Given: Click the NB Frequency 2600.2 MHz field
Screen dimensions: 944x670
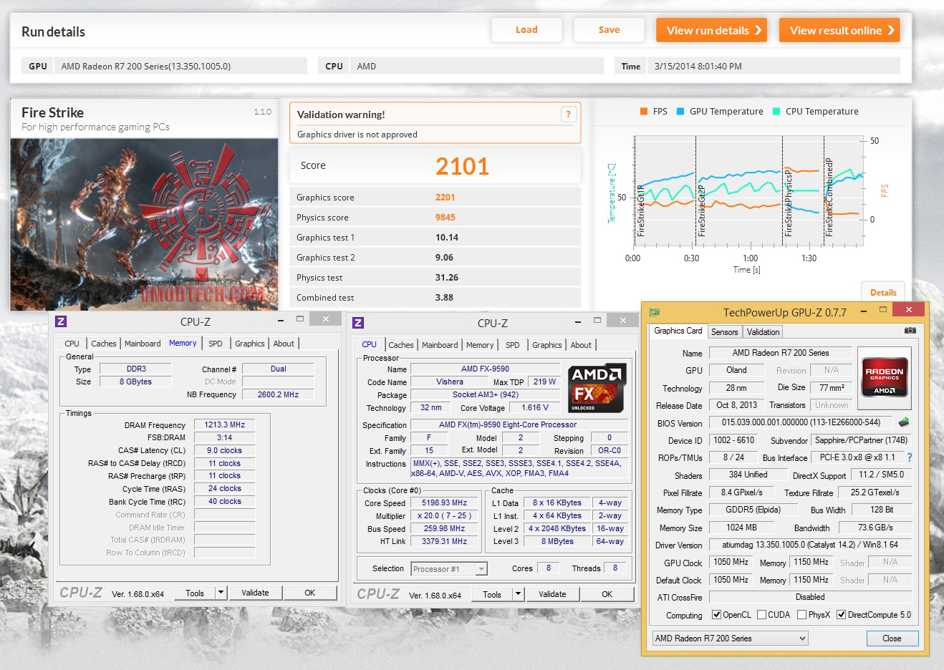Looking at the screenshot, I should [x=278, y=394].
